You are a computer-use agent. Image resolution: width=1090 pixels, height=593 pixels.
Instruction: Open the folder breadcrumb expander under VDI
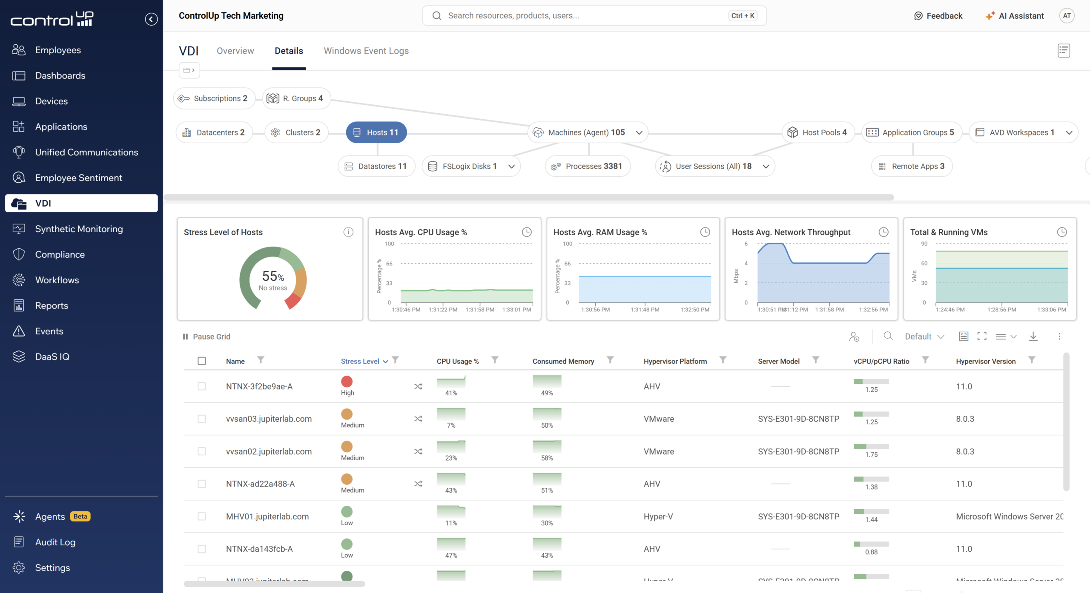click(189, 70)
